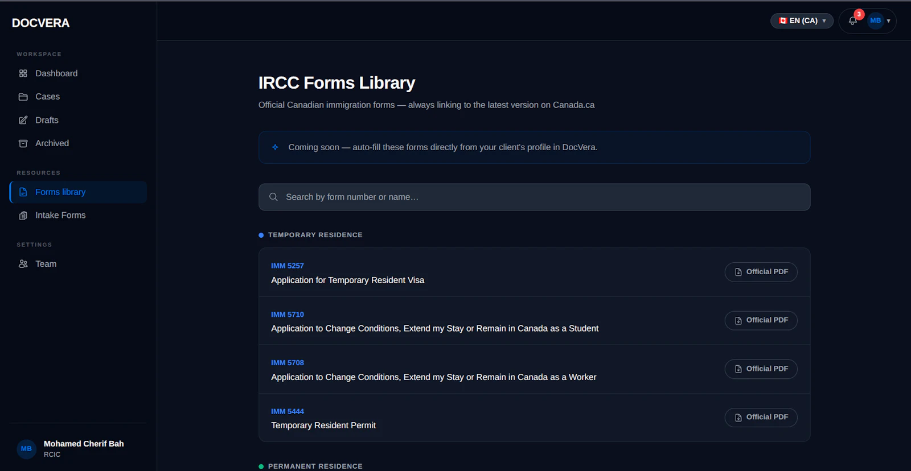Screen dimensions: 911x471
Task: Click the MB avatar in top bar
Action: click(x=875, y=20)
